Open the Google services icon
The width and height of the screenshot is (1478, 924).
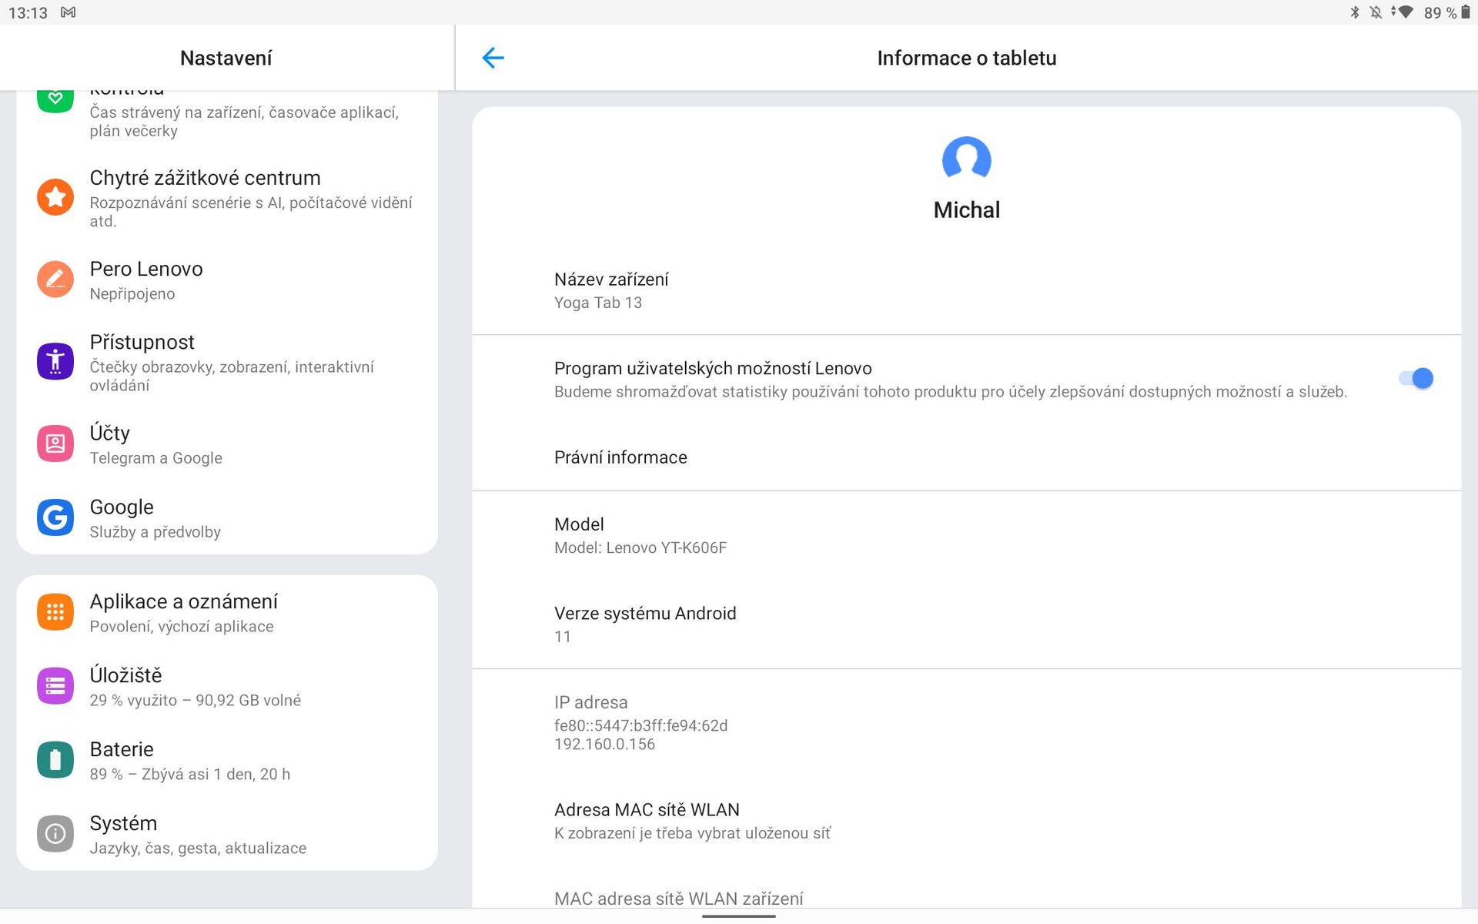pyautogui.click(x=55, y=517)
